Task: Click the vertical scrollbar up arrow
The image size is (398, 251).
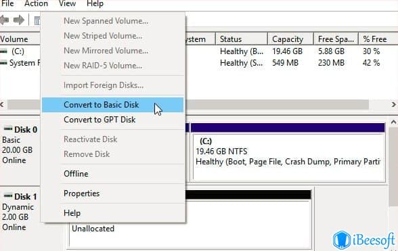Action: click(393, 122)
